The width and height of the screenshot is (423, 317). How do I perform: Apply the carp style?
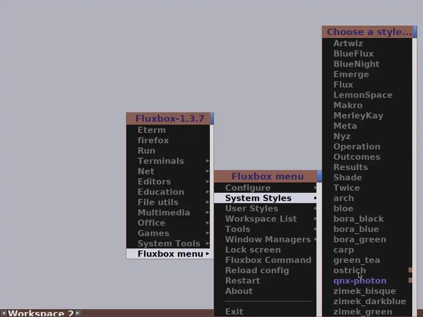point(367,250)
